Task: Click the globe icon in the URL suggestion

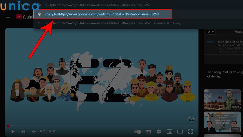Action: coord(39,14)
